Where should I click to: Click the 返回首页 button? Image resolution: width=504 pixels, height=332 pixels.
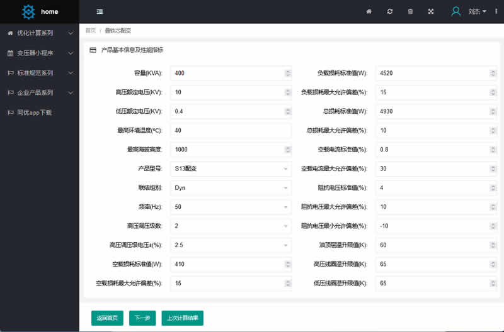pos(107,318)
